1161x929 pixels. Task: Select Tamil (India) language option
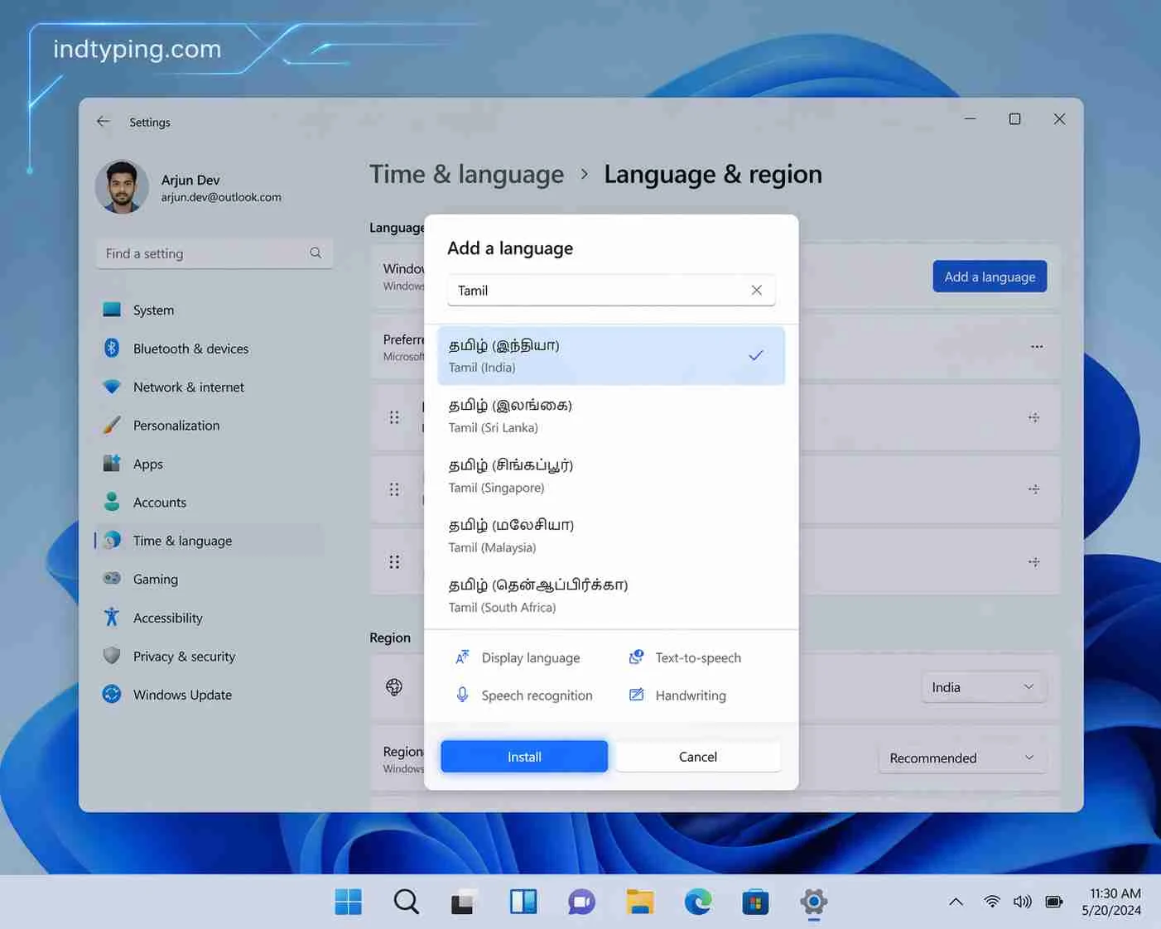pos(611,356)
